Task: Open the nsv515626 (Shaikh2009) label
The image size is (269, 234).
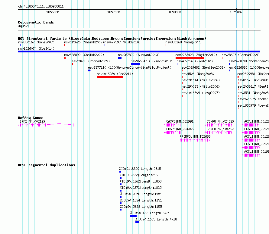Action: [84, 42]
